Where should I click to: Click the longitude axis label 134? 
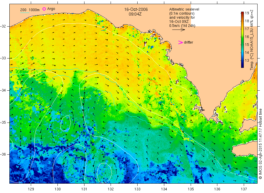point(164,189)
